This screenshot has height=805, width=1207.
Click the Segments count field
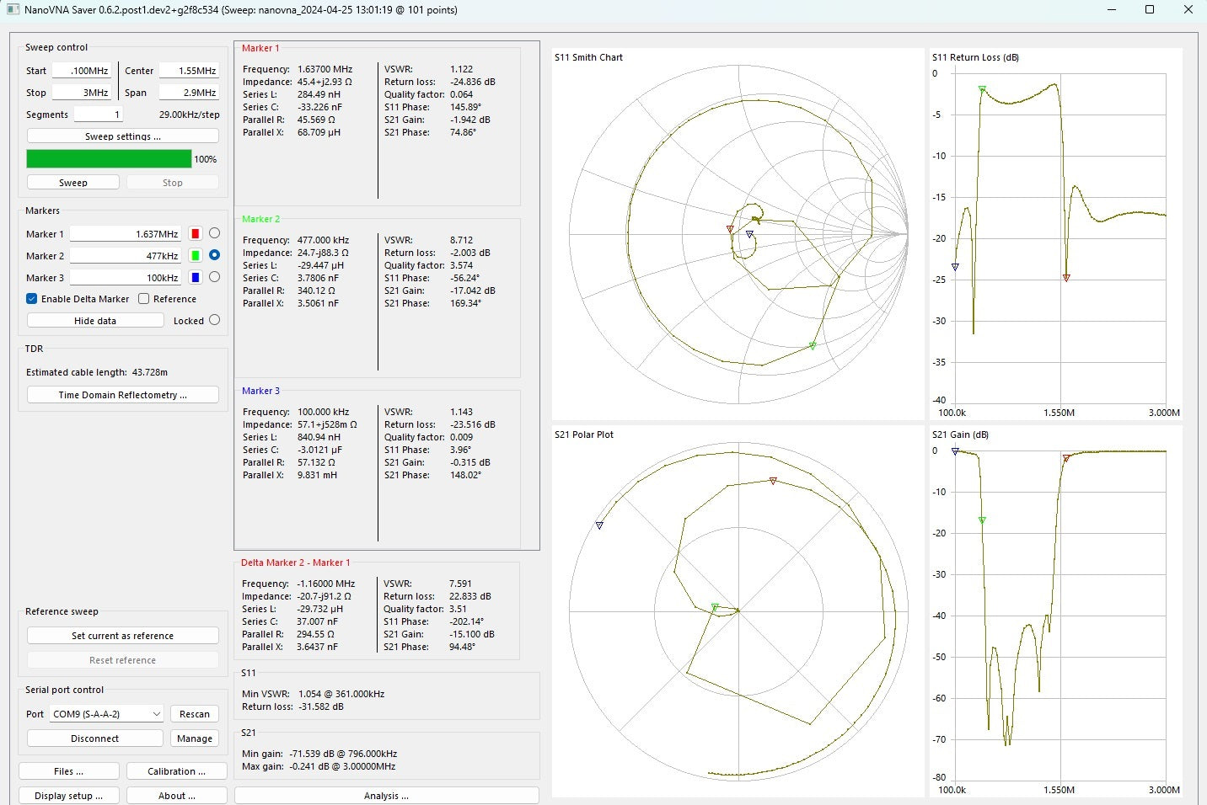tap(98, 115)
